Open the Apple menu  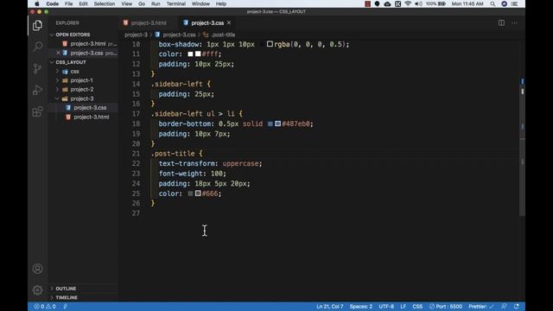(x=36, y=3)
